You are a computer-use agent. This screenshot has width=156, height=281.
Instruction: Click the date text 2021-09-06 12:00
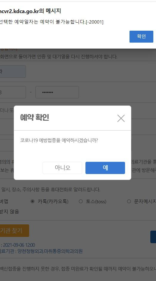(19, 245)
